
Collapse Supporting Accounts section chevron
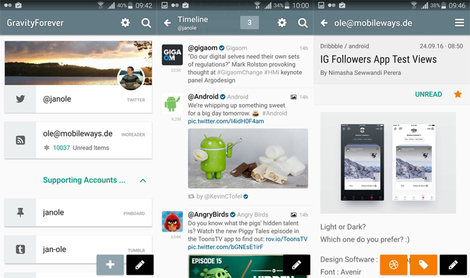coord(143,180)
